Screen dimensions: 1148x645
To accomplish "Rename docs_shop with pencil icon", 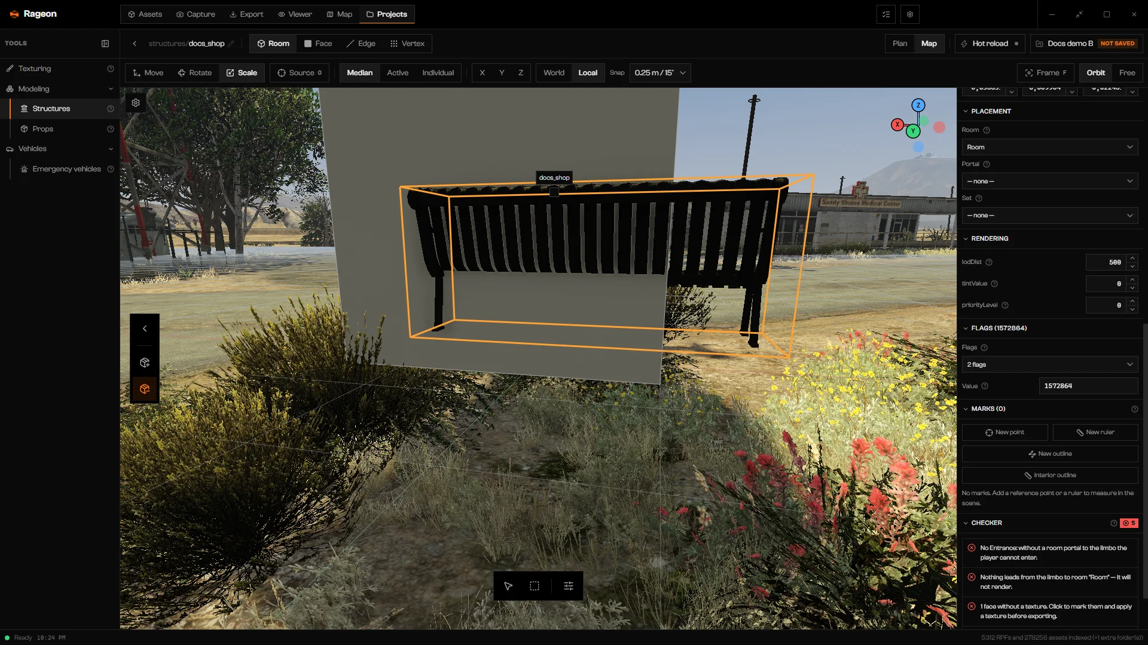I will click(x=231, y=44).
